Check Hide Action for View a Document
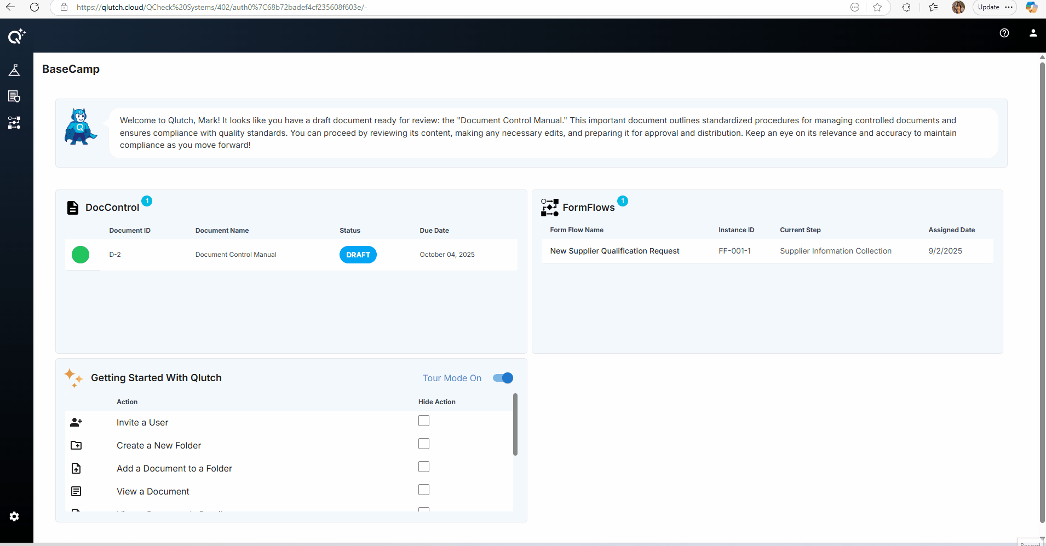 pos(424,490)
